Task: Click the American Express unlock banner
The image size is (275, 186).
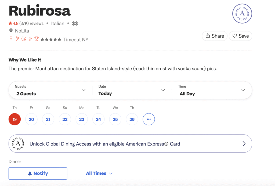Action: point(130,144)
